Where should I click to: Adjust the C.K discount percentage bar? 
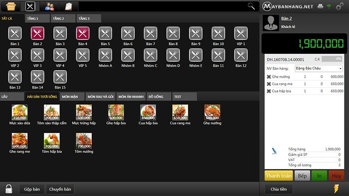(332, 59)
